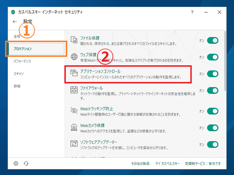Disable the ファイアウォール switch
Viewport: 234px width, 175px height.
pos(213,90)
